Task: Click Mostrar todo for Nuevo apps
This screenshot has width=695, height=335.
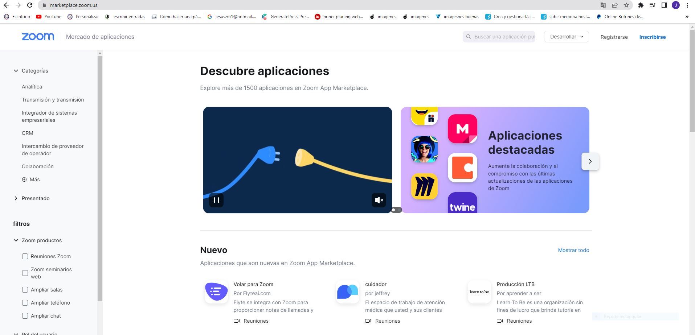Action: (x=573, y=250)
